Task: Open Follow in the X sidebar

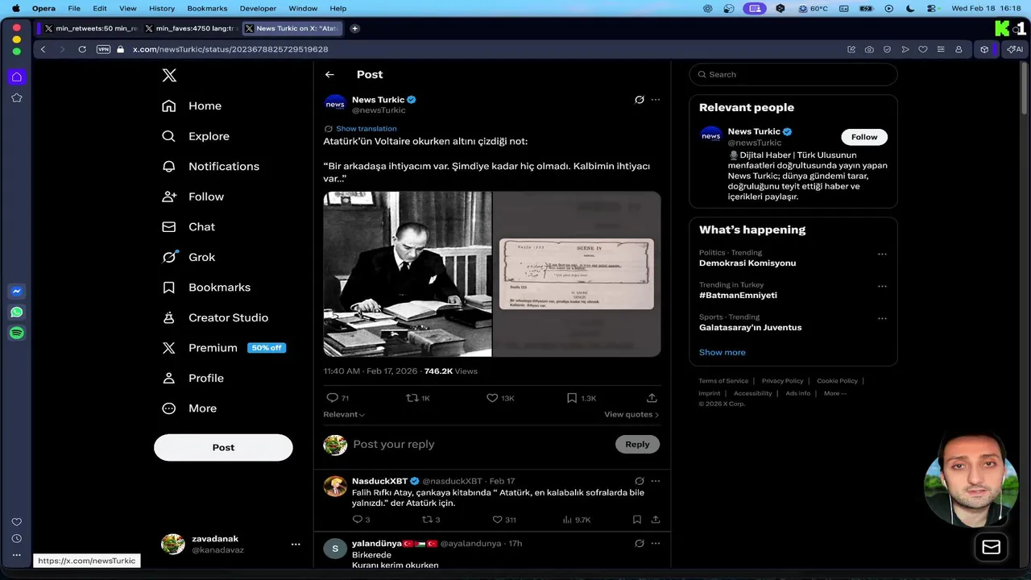Action: point(193,197)
